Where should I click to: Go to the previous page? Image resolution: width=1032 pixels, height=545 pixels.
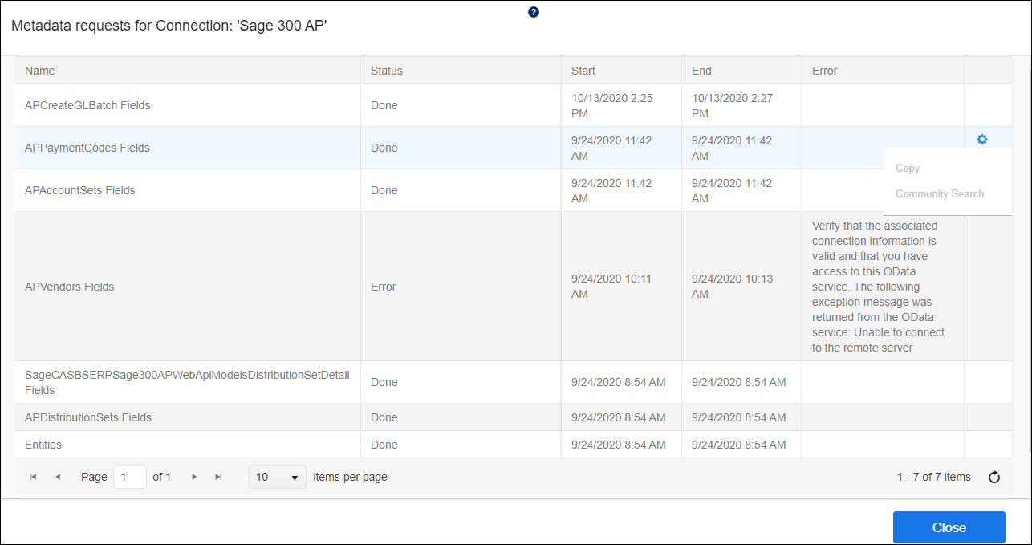[x=58, y=477]
